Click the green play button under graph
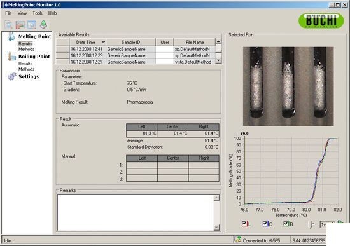350x246 pixels. [340, 222]
